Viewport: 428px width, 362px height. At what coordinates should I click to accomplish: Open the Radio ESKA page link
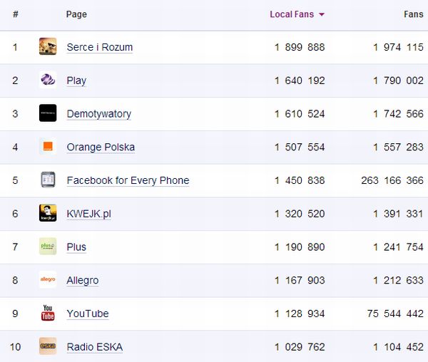(94, 347)
